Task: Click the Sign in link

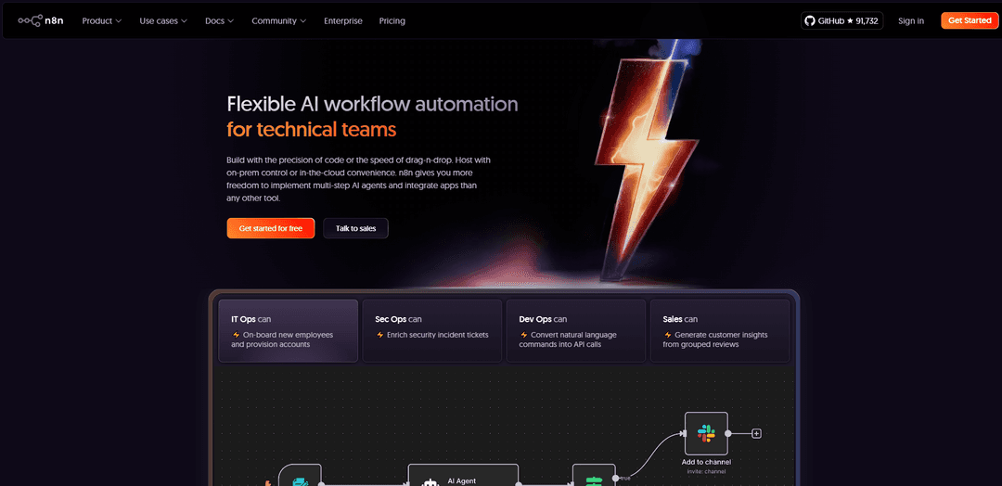Action: [x=911, y=21]
